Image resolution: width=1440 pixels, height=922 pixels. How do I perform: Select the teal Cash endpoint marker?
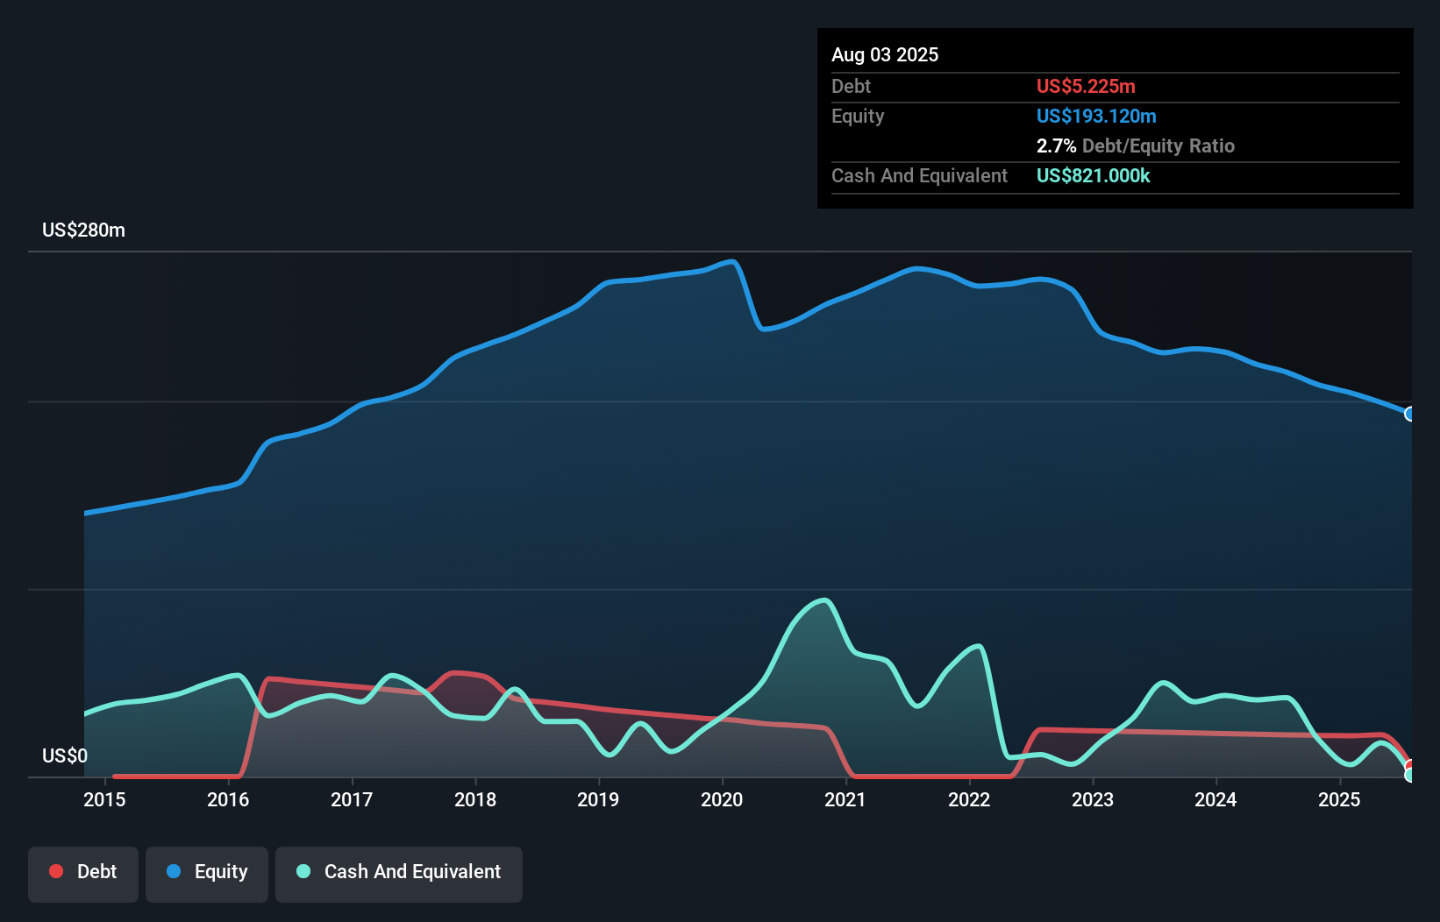(1409, 775)
